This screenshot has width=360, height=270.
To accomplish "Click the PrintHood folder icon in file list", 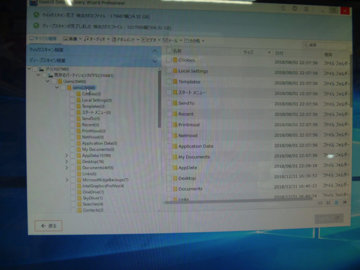I will point(175,125).
